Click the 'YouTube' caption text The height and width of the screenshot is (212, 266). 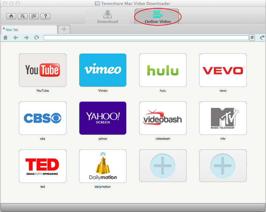click(x=43, y=91)
